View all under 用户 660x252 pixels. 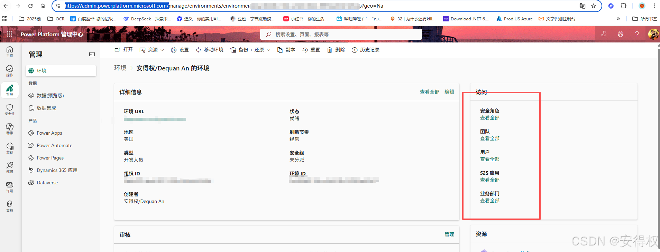(x=490, y=159)
